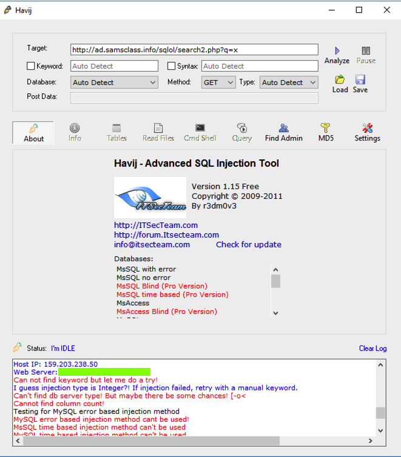This screenshot has width=401, height=457.
Task: Click the carrot status icon
Action: pos(17,347)
